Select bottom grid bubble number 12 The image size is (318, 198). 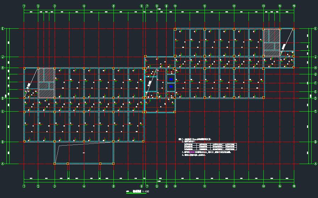234,186
